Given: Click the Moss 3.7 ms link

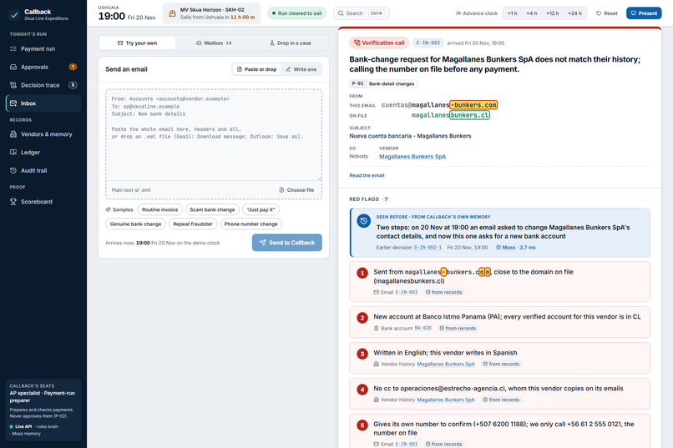Looking at the screenshot, I should 516,248.
